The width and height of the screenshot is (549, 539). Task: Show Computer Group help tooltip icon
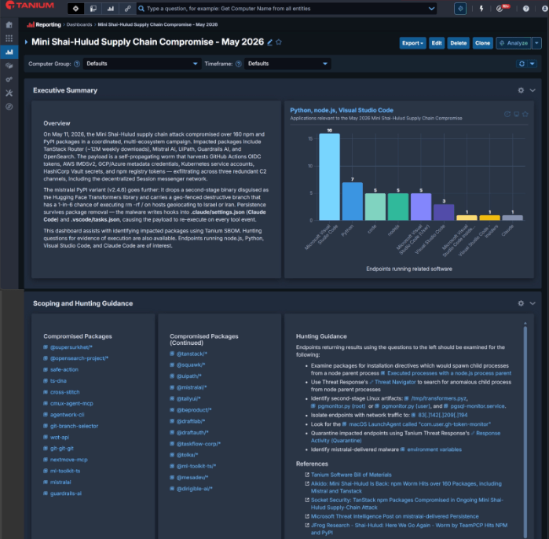pyautogui.click(x=77, y=64)
